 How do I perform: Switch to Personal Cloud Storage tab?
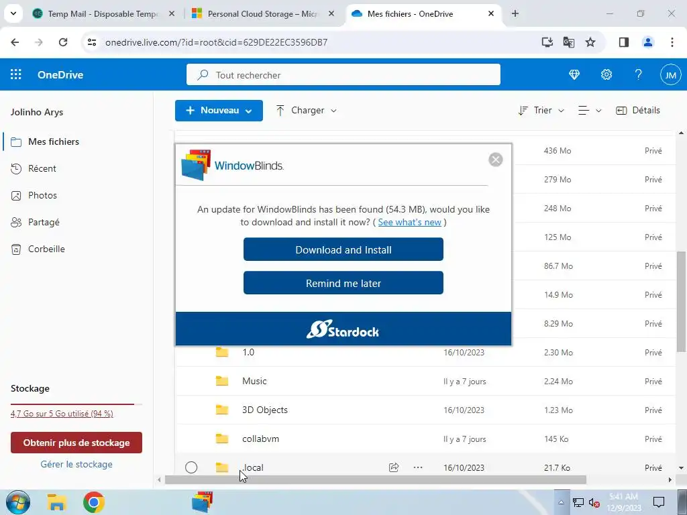pyautogui.click(x=262, y=14)
